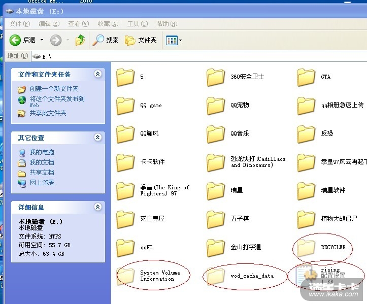This screenshot has height=304, width=367.
Task: Select the QQ宠物 folder
Action: (x=228, y=106)
